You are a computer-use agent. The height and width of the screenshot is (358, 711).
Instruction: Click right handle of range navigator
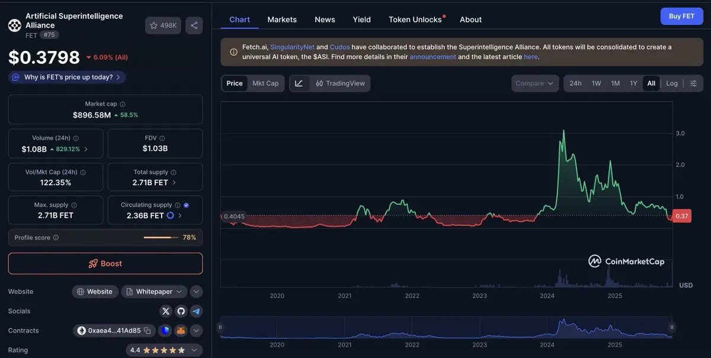(672, 327)
